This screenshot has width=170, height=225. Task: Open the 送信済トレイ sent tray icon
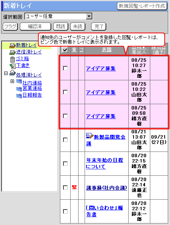[x=13, y=52]
